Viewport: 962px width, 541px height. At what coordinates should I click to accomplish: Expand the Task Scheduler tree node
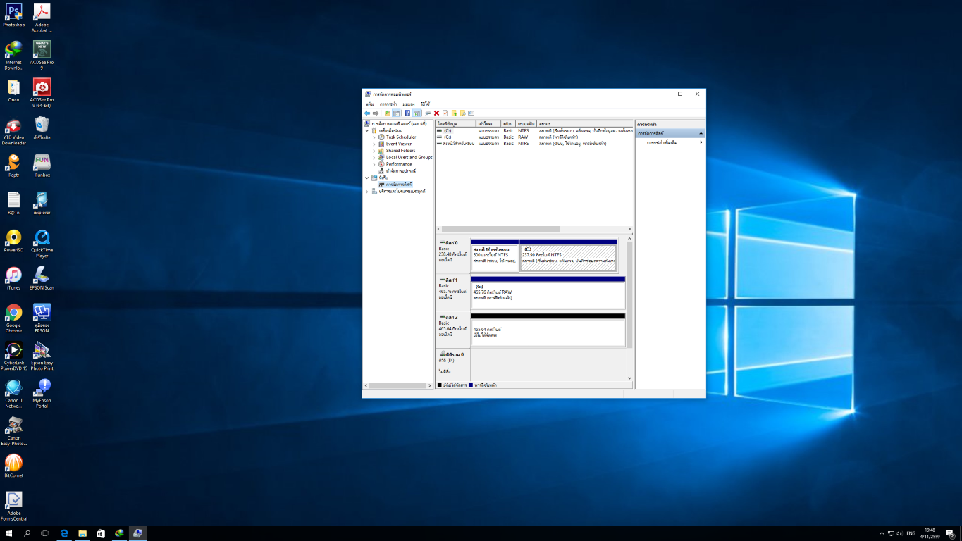[x=374, y=137]
